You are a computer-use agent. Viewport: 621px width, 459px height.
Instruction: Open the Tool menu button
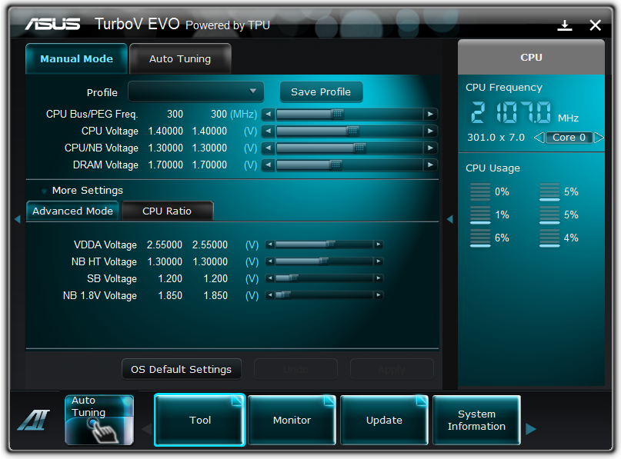point(200,420)
